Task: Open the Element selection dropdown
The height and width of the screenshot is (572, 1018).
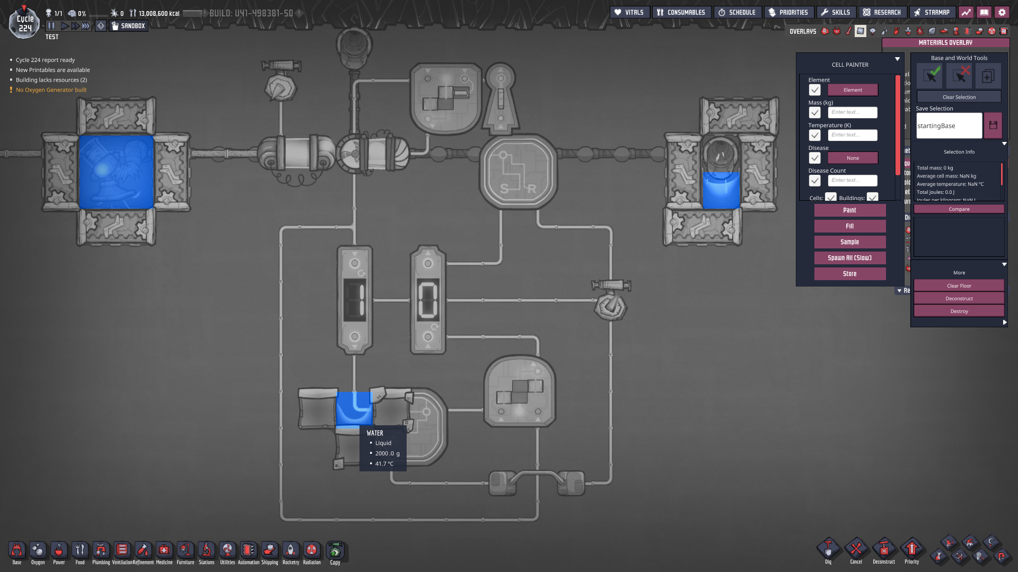Action: [853, 90]
